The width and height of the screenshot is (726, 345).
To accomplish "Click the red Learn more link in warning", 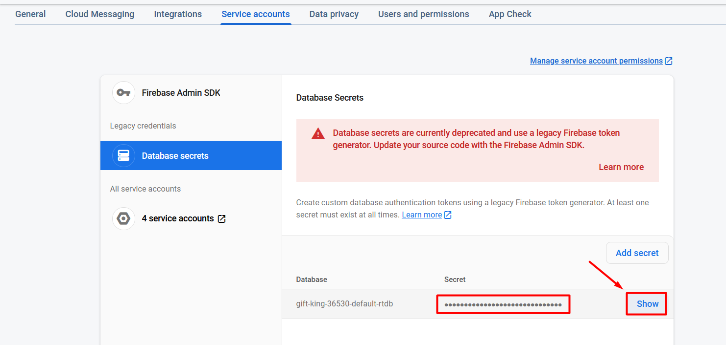I will pos(621,167).
